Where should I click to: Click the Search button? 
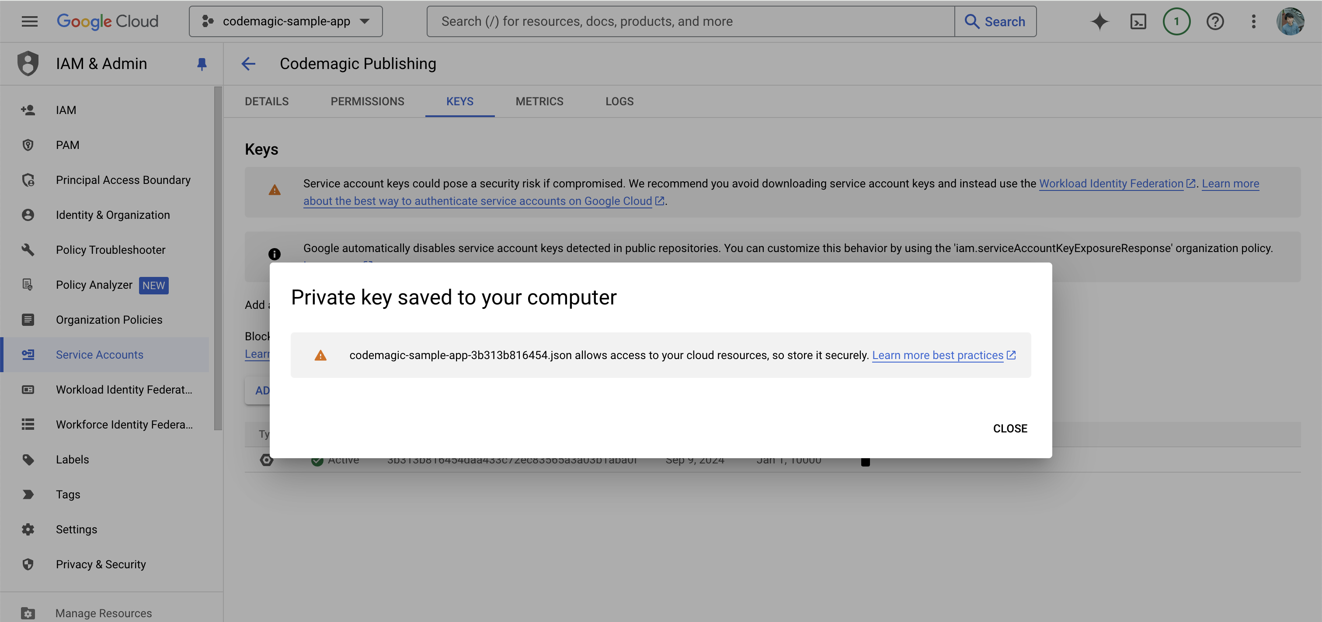point(995,21)
